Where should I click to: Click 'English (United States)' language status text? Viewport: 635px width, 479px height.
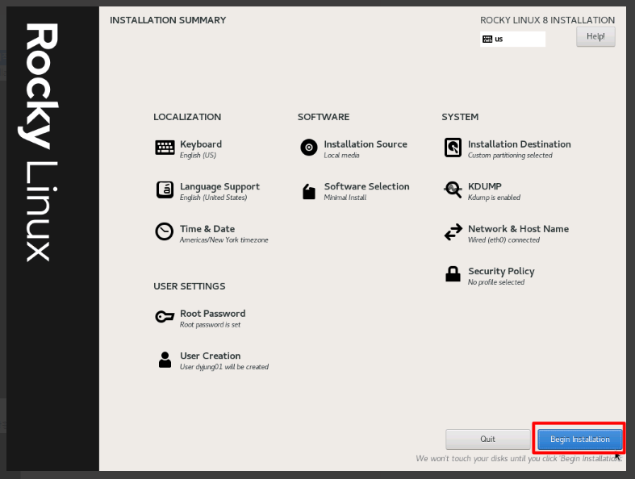tap(214, 198)
